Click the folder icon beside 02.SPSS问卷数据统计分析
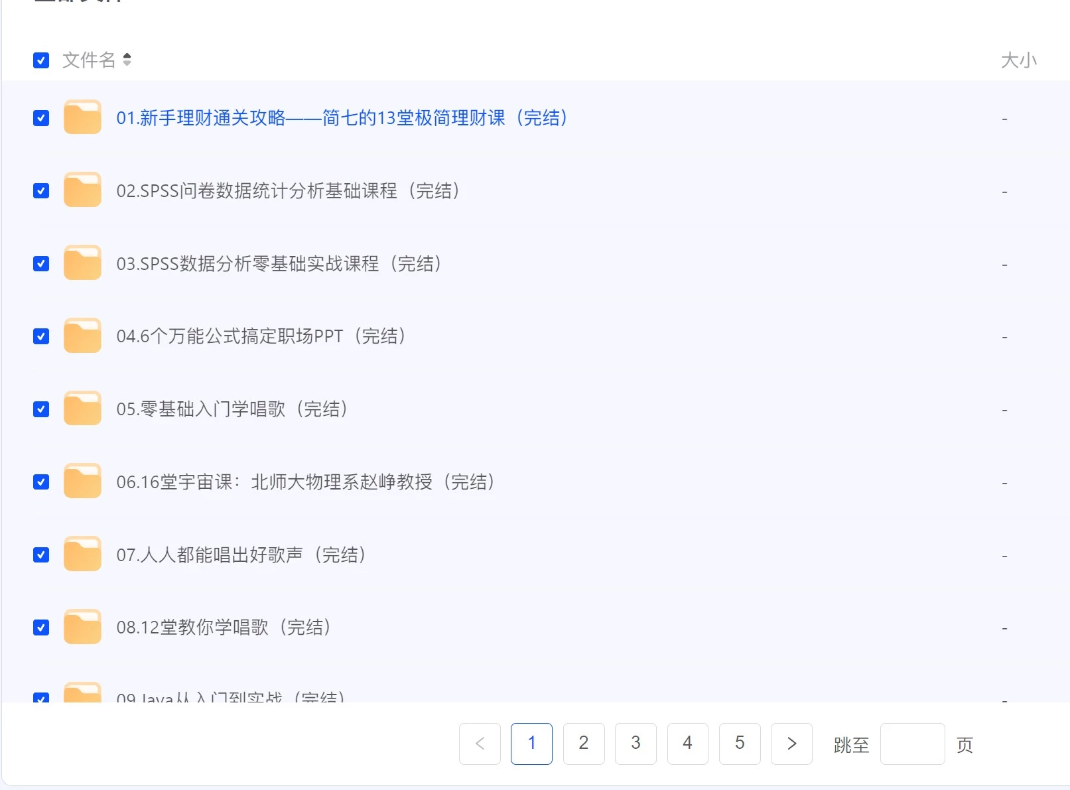This screenshot has height=790, width=1070. 82,190
